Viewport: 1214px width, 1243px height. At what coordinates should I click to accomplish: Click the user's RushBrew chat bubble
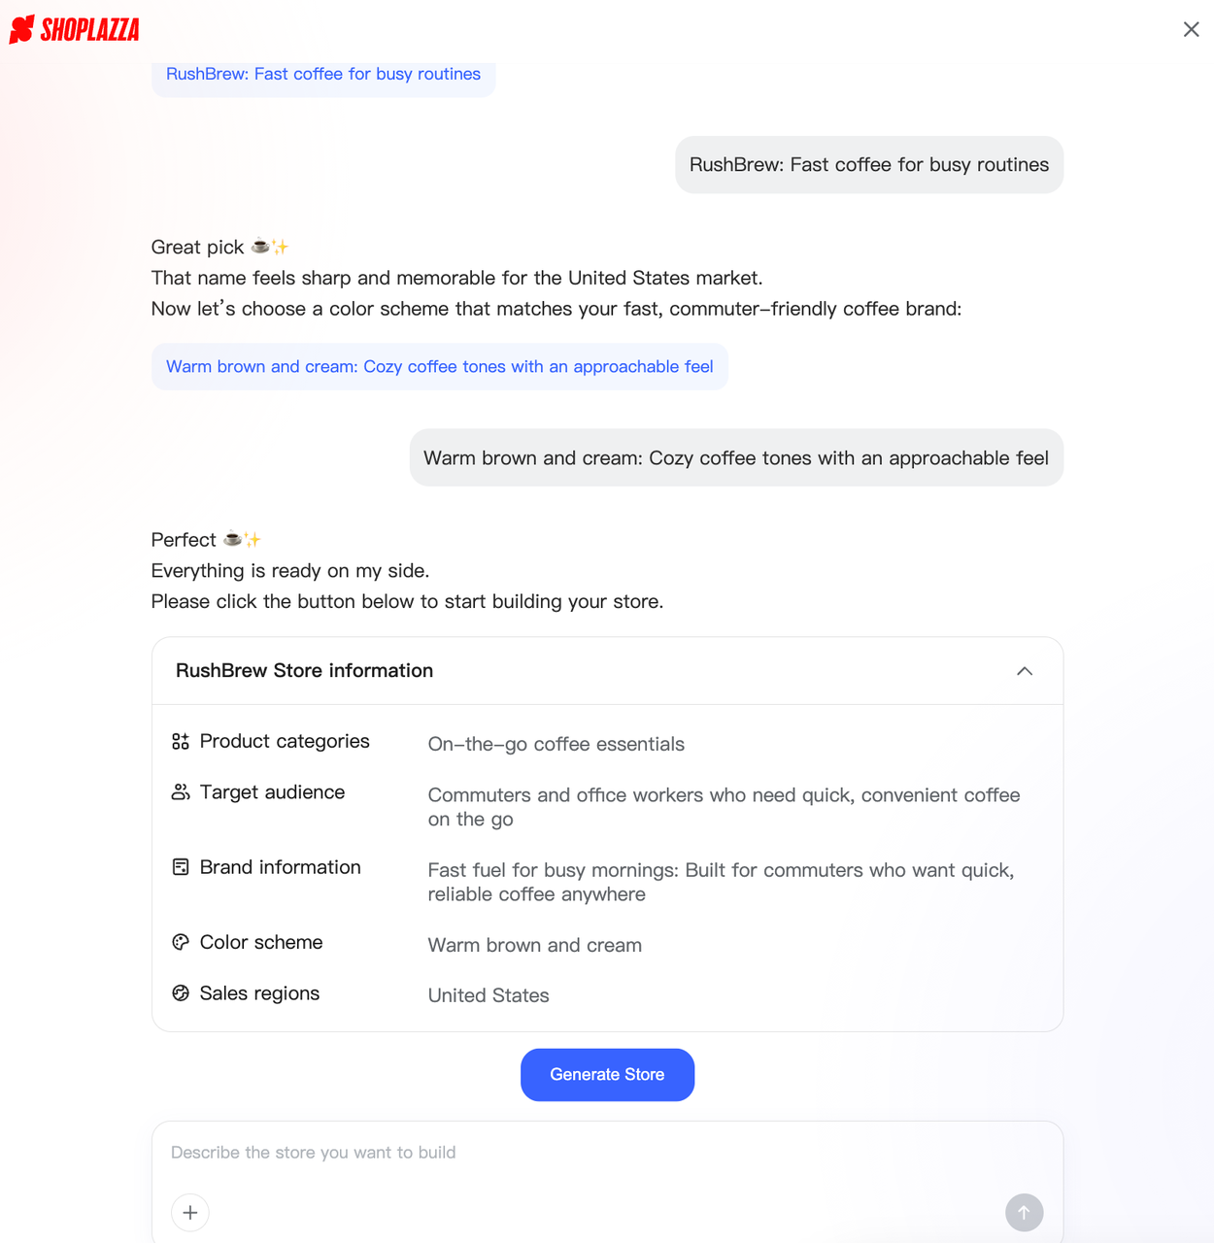tap(868, 165)
